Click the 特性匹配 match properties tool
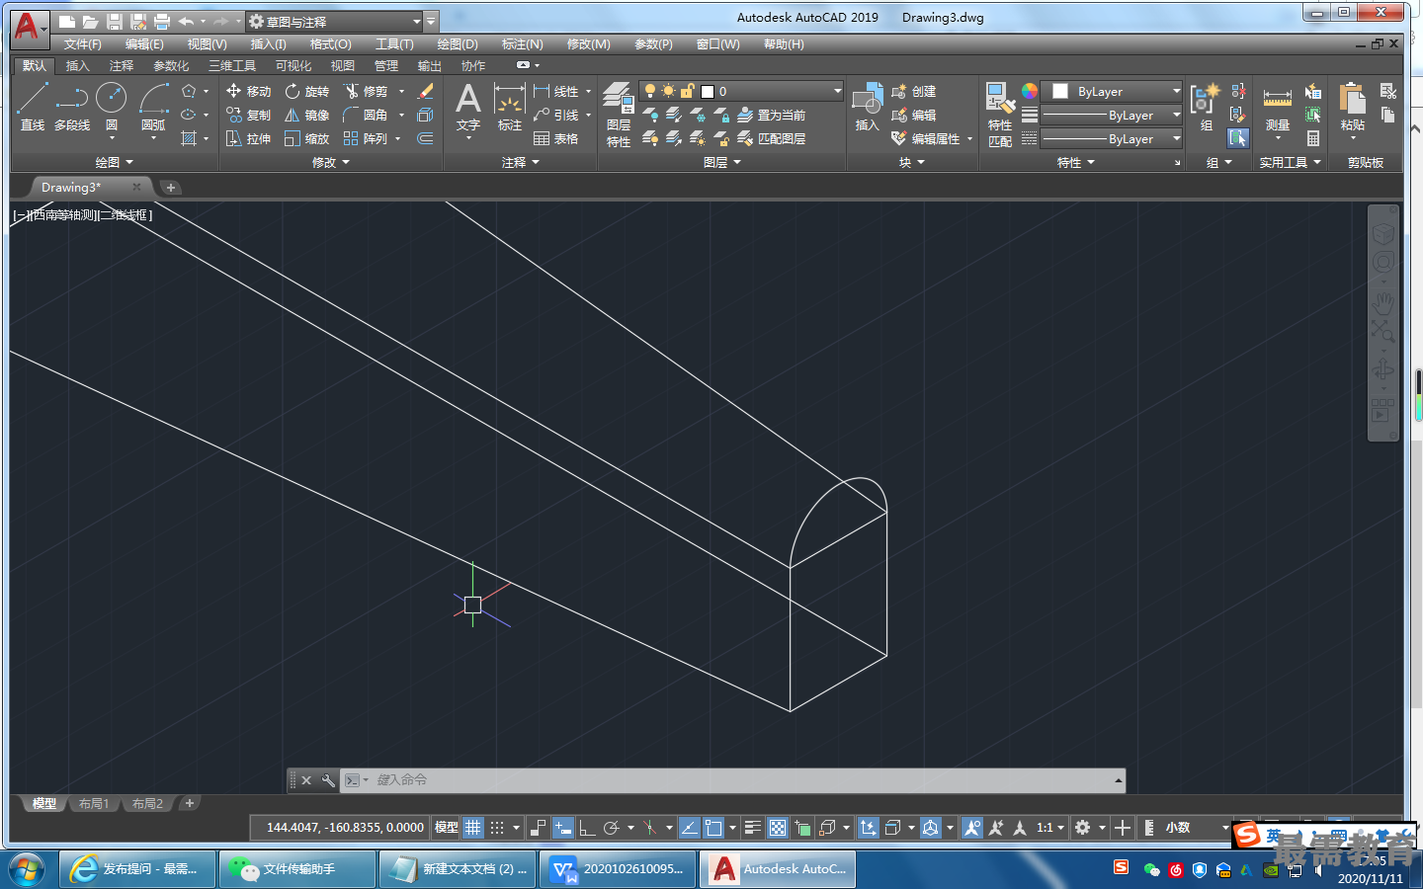 click(1000, 116)
